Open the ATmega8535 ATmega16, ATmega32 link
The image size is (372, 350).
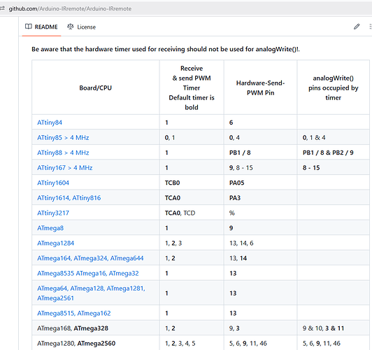pyautogui.click(x=88, y=273)
